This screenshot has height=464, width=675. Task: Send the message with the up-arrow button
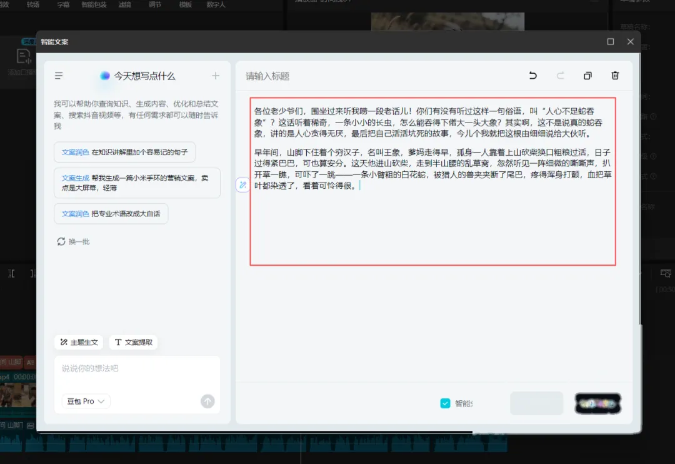[207, 401]
